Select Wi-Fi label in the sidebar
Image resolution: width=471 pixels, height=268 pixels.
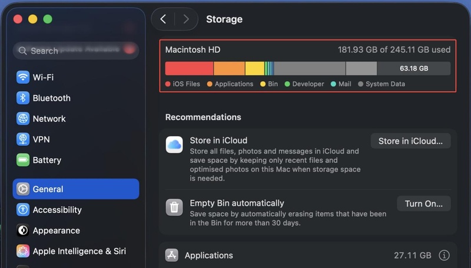click(43, 78)
